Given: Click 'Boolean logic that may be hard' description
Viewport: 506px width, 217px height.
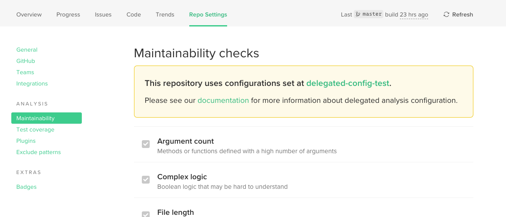Looking at the screenshot, I should click(222, 187).
